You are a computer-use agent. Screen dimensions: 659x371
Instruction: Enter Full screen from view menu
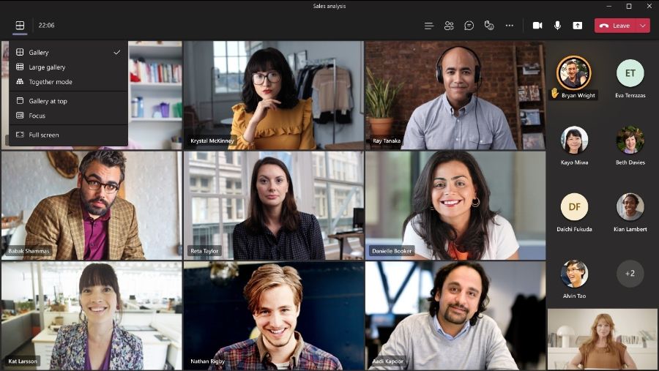(68, 135)
